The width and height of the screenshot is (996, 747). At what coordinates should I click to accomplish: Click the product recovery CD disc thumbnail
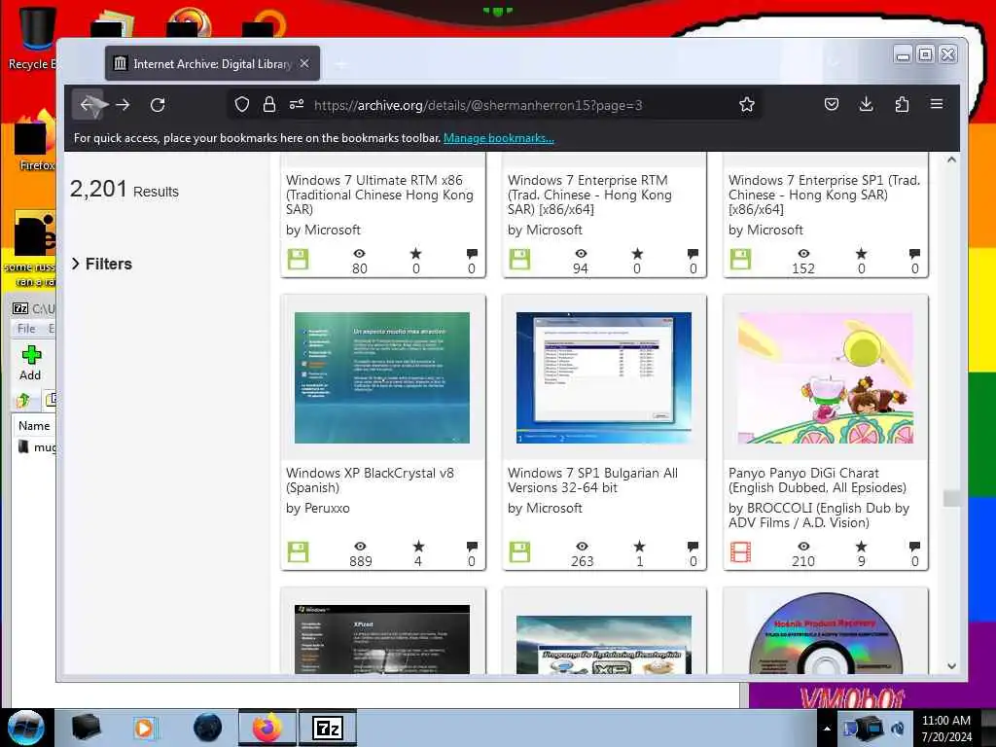(825, 633)
